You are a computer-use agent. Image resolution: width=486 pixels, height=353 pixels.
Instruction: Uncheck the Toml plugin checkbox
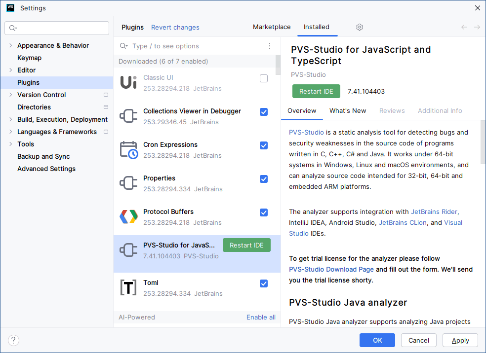[263, 283]
